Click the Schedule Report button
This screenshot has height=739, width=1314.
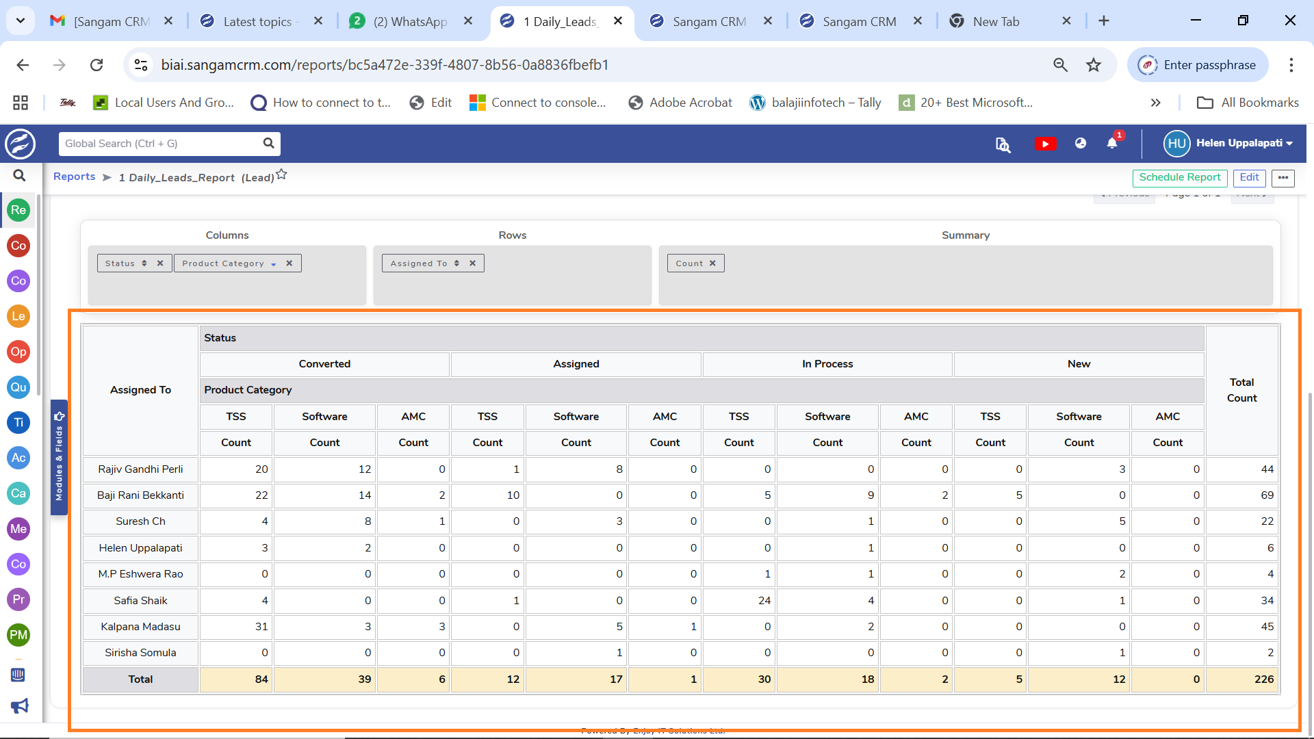[x=1179, y=177]
